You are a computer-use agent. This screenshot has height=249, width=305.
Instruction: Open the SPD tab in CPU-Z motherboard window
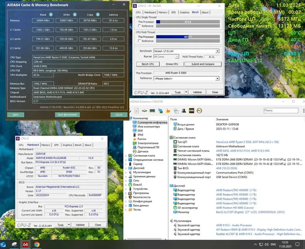(56, 145)
